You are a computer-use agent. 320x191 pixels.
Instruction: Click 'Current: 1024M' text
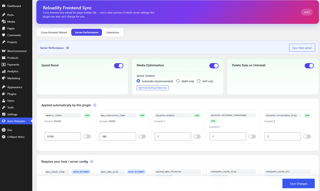pos(53,121)
